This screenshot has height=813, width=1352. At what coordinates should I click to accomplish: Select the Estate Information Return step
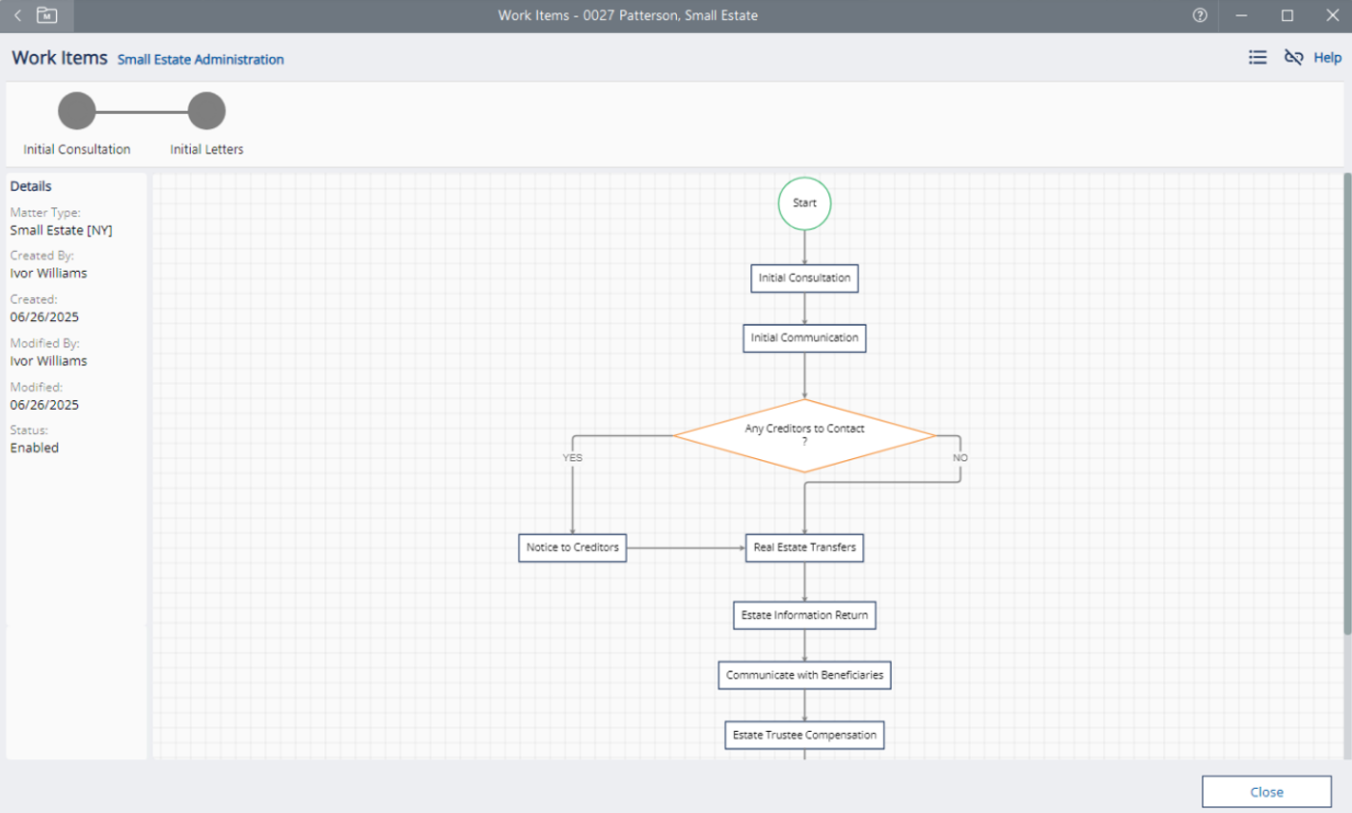[804, 615]
